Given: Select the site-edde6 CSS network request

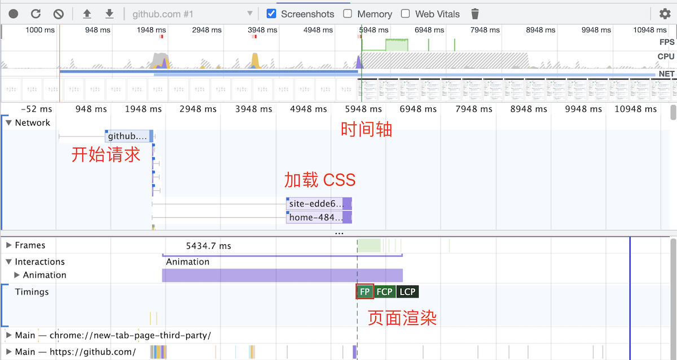Looking at the screenshot, I should (x=316, y=204).
